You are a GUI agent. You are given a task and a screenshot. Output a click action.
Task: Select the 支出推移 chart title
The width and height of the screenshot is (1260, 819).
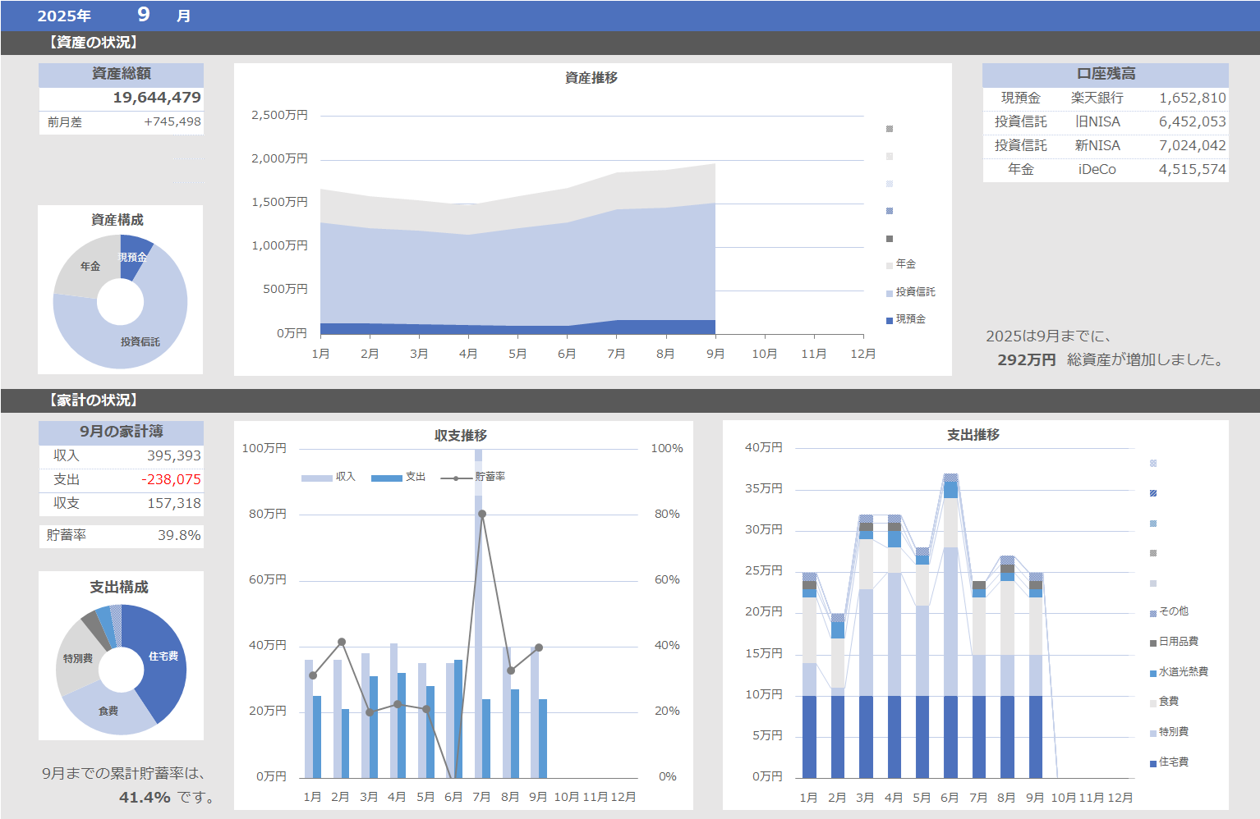973,435
